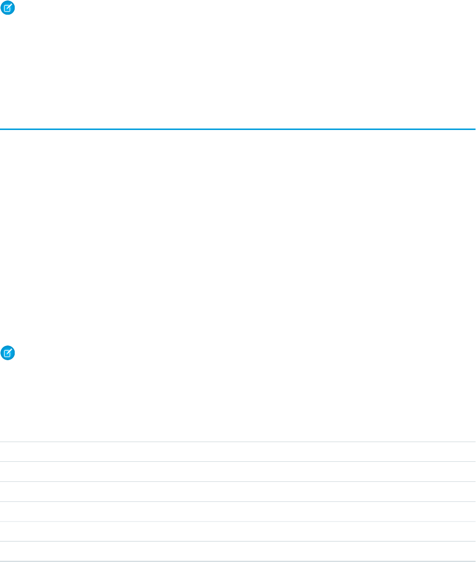Select the sixth, bottom empty table row

(x=238, y=551)
